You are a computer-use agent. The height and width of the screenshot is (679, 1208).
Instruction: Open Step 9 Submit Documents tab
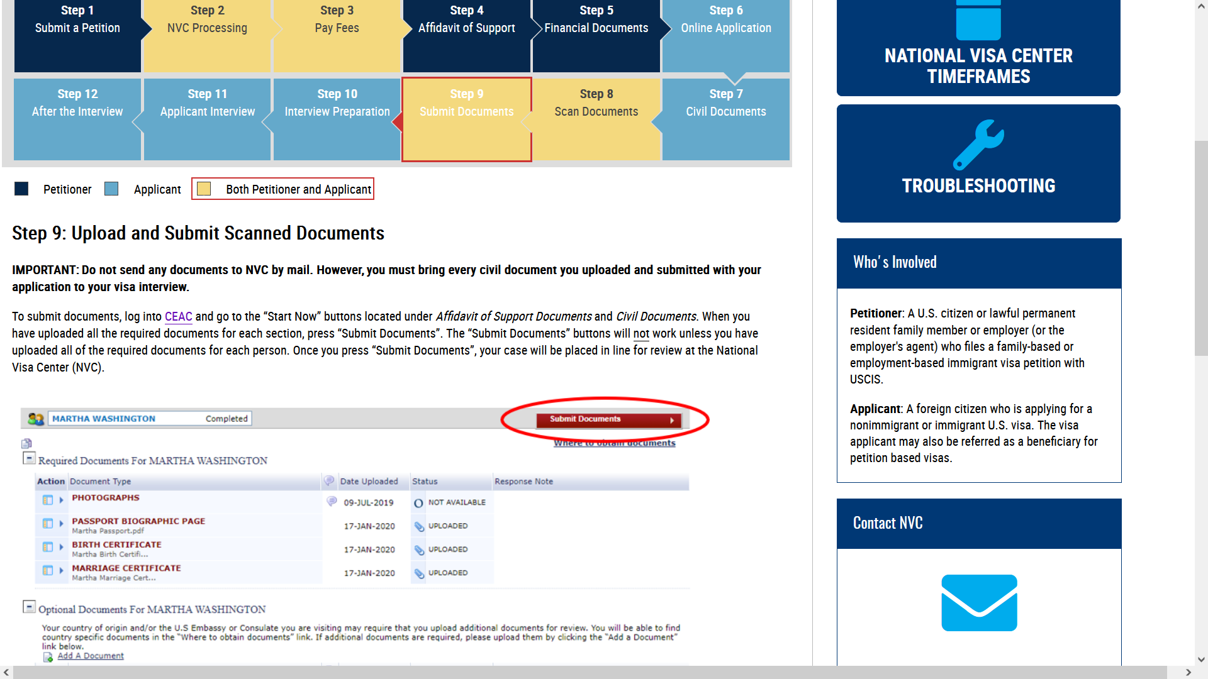467,119
